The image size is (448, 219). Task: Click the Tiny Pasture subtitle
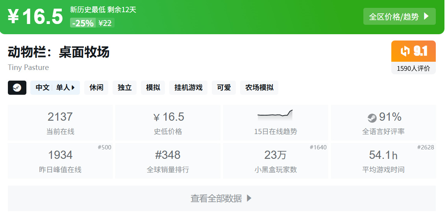pyautogui.click(x=28, y=68)
